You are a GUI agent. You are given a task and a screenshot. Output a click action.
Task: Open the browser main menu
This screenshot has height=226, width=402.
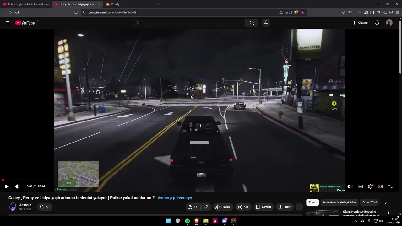pos(397,13)
